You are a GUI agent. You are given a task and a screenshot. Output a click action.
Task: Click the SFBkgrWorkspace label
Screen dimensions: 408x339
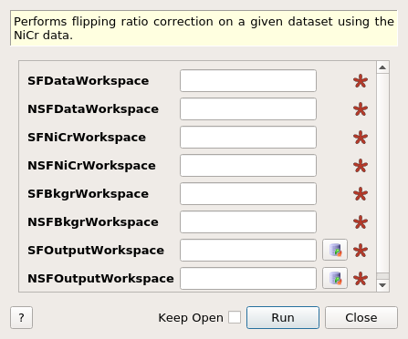[89, 194]
